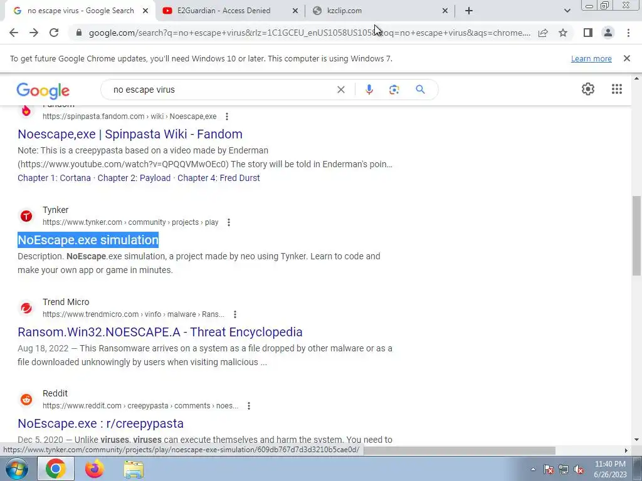Click the taskbar clock showing 11:40 PM
This screenshot has height=481, width=642.
point(610,469)
